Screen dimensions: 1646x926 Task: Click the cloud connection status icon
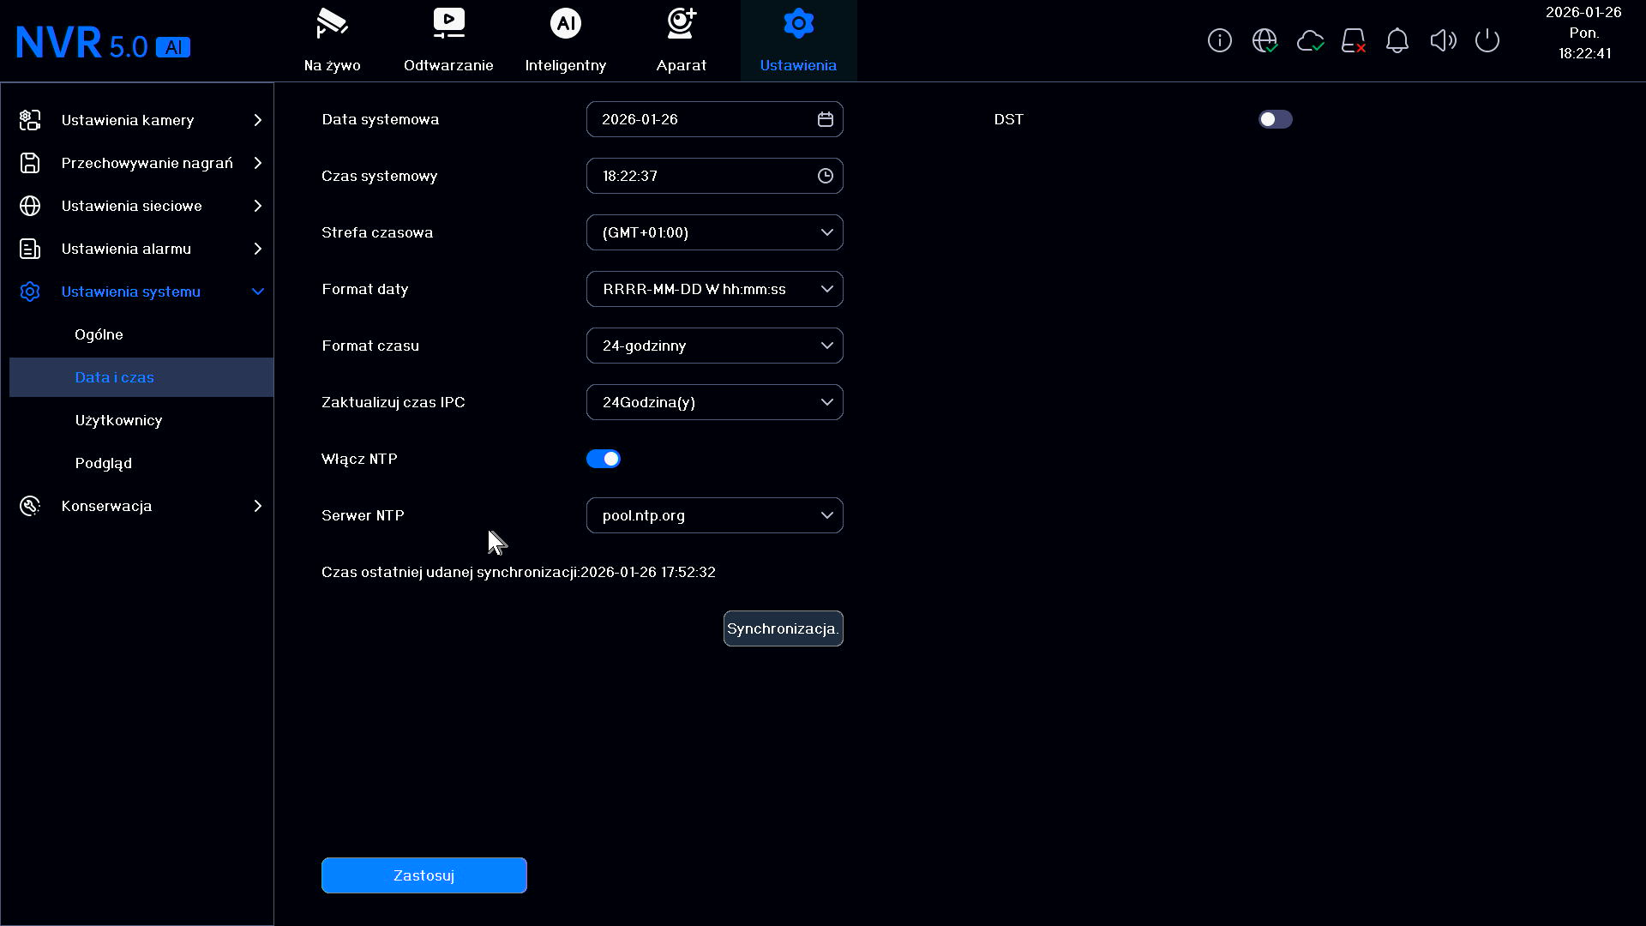pos(1310,40)
